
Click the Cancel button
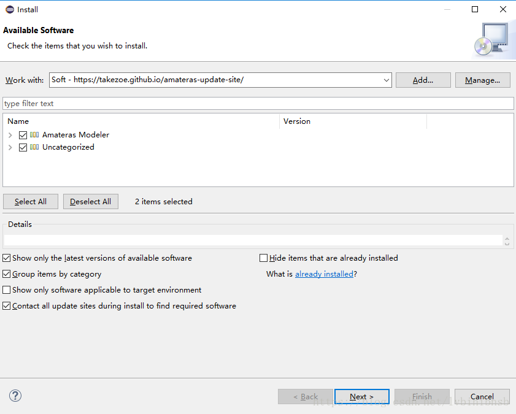(482, 397)
